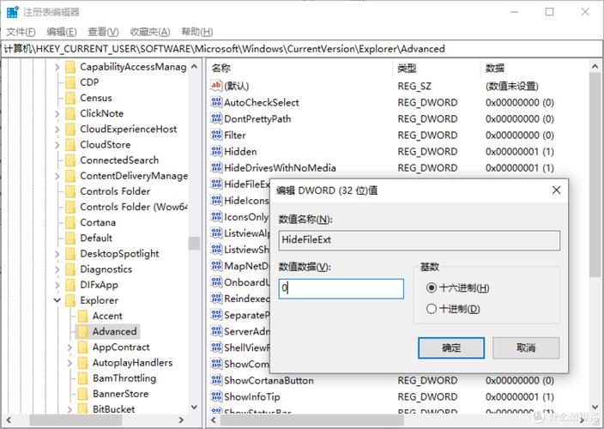
Task: Click the Census folder icon
Action: [x=70, y=98]
